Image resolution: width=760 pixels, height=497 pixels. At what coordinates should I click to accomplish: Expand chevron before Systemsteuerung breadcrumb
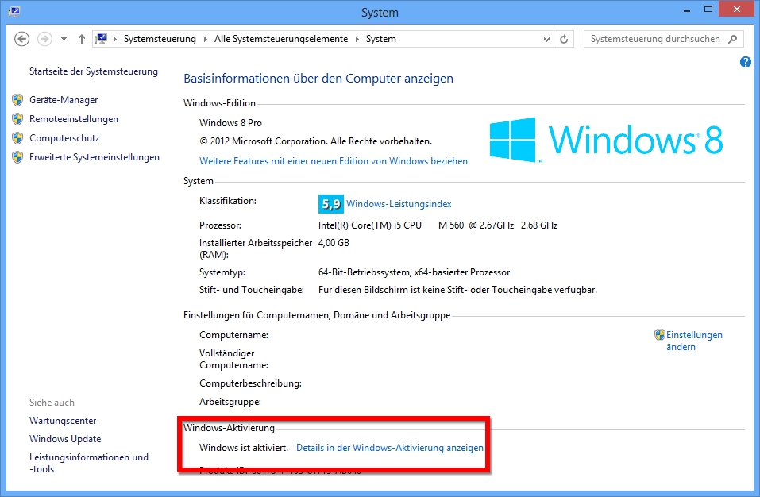click(115, 39)
